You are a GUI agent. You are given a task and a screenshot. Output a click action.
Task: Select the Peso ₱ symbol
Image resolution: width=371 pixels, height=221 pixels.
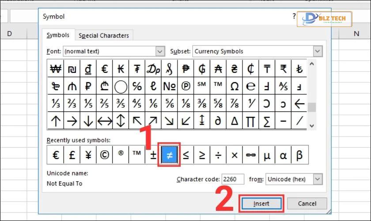click(x=186, y=69)
